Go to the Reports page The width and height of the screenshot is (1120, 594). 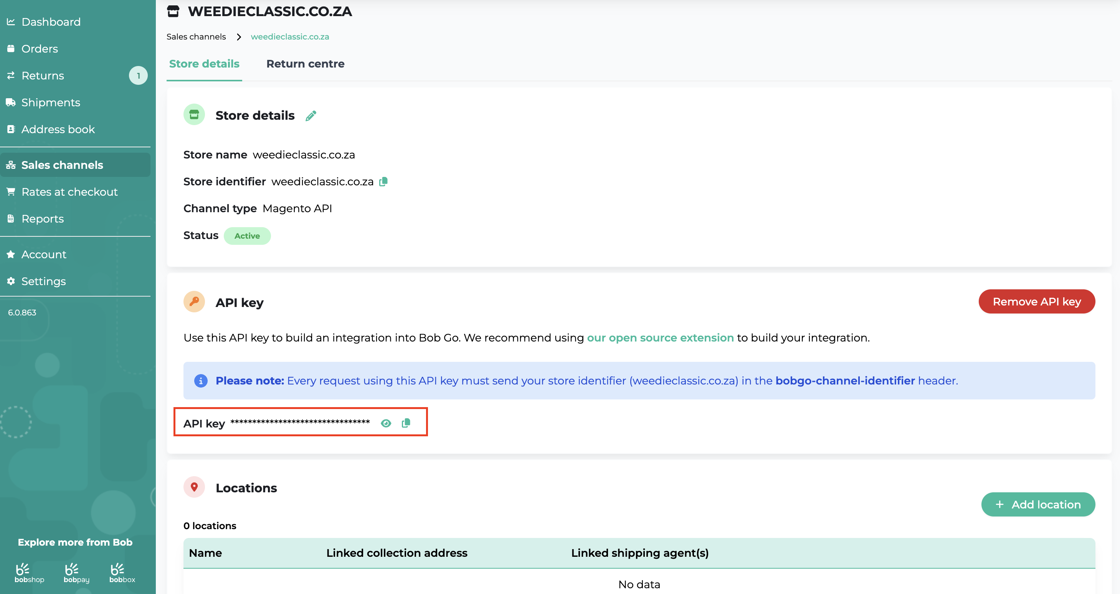(43, 219)
